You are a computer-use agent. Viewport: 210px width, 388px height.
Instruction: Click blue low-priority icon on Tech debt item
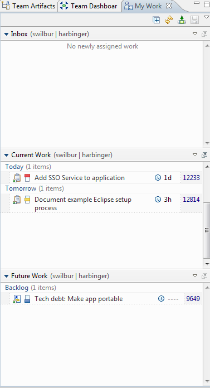(27, 299)
